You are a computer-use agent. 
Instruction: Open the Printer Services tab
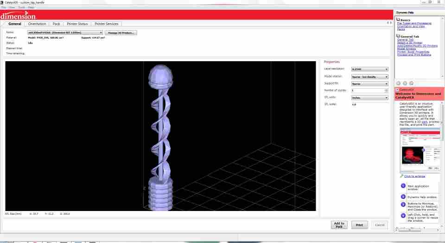(x=107, y=24)
